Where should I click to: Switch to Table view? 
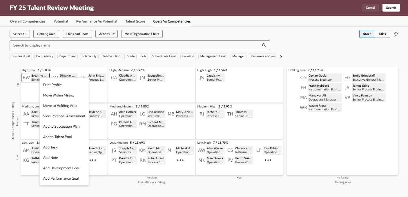382,34
